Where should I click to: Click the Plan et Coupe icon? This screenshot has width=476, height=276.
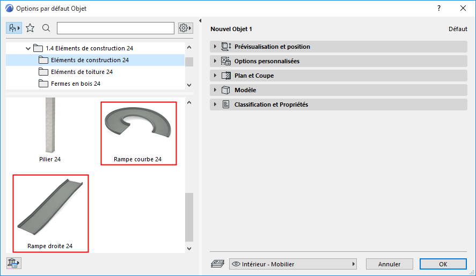point(226,76)
